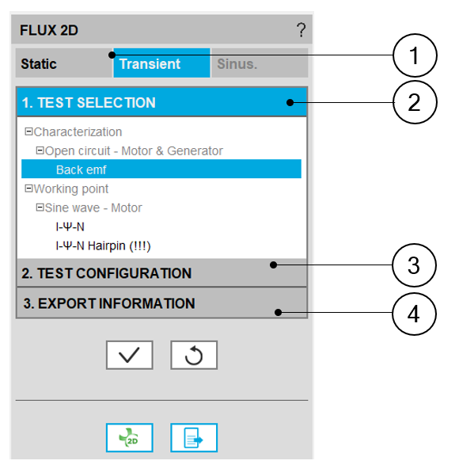Image resolution: width=459 pixels, height=472 pixels.
Task: Switch to the Static tab
Action: (64, 63)
